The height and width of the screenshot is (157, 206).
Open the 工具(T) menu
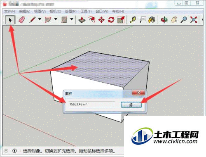click(x=86, y=12)
